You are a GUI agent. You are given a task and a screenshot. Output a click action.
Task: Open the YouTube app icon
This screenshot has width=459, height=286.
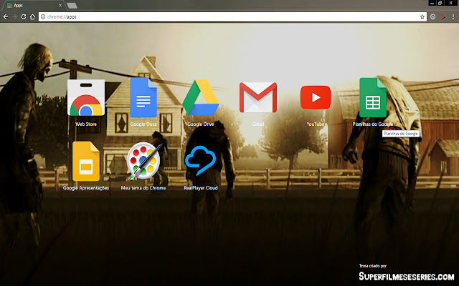(x=316, y=97)
